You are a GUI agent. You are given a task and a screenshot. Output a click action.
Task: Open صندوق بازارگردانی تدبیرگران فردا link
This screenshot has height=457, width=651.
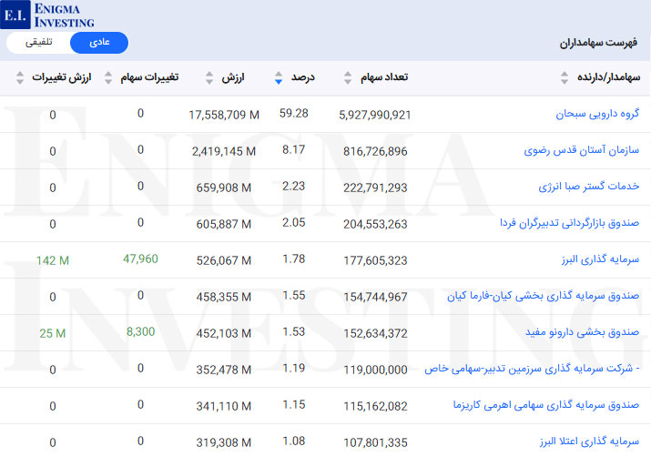[x=570, y=223]
